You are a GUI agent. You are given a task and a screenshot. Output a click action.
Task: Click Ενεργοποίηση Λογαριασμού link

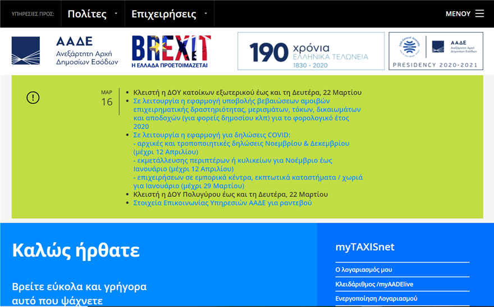point(376,299)
